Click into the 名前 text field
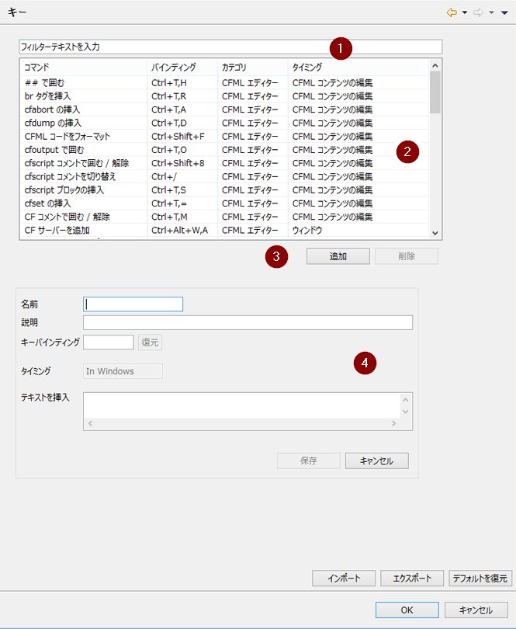516x629 pixels. point(133,304)
